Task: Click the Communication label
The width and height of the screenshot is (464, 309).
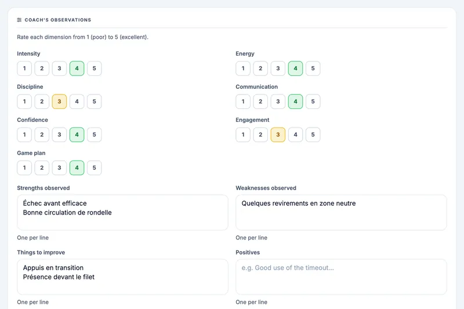Action: 256,87
